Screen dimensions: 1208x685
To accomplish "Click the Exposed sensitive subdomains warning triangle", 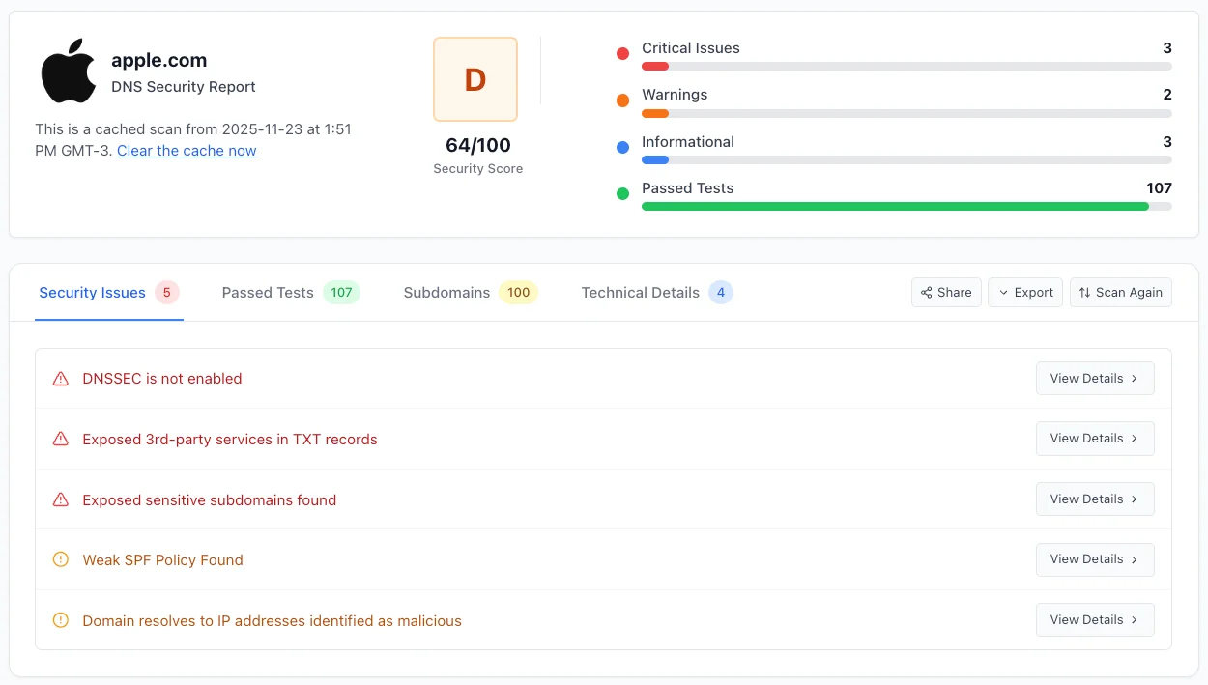I will pyautogui.click(x=61, y=500).
